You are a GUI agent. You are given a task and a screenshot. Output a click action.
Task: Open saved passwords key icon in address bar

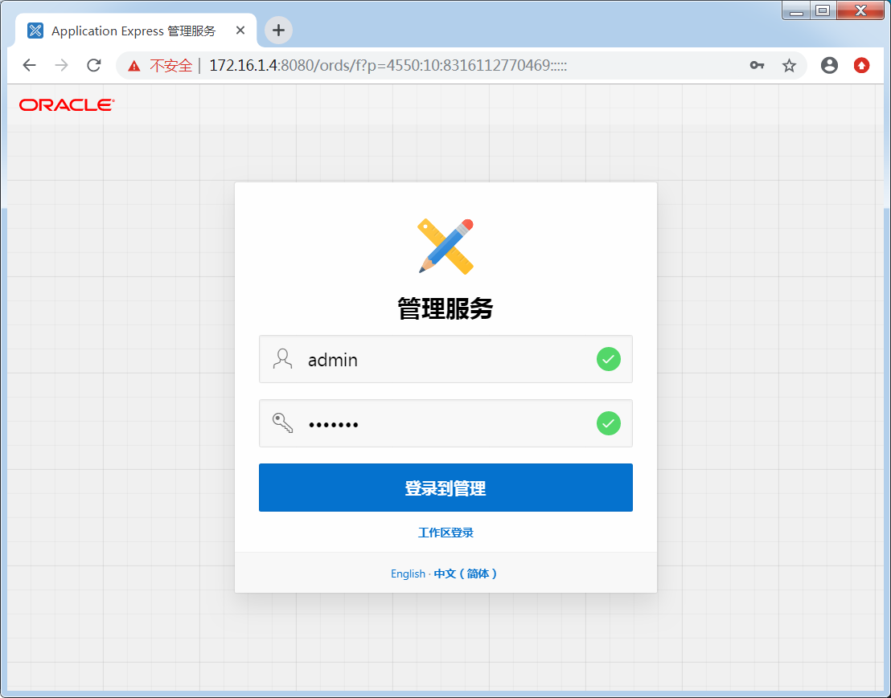tap(757, 65)
